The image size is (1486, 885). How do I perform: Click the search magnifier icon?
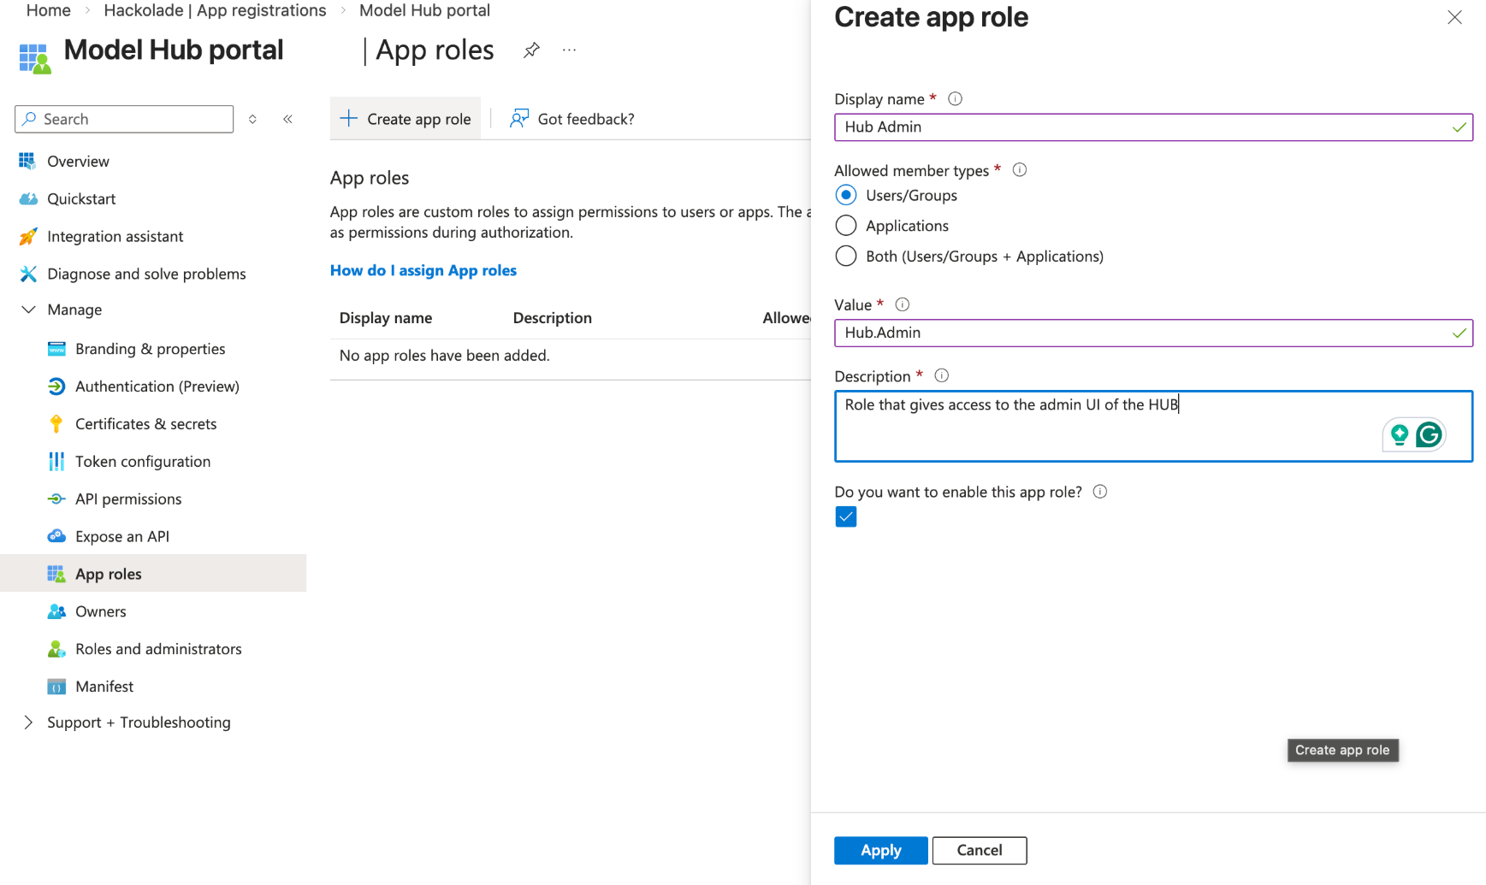tap(30, 119)
